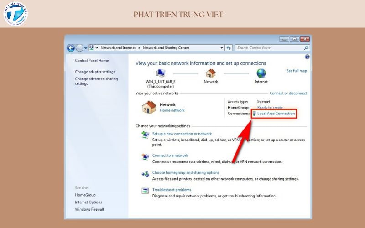365x228 pixels.
Task: Open the address bar history dropdown arrow
Action: coord(221,48)
